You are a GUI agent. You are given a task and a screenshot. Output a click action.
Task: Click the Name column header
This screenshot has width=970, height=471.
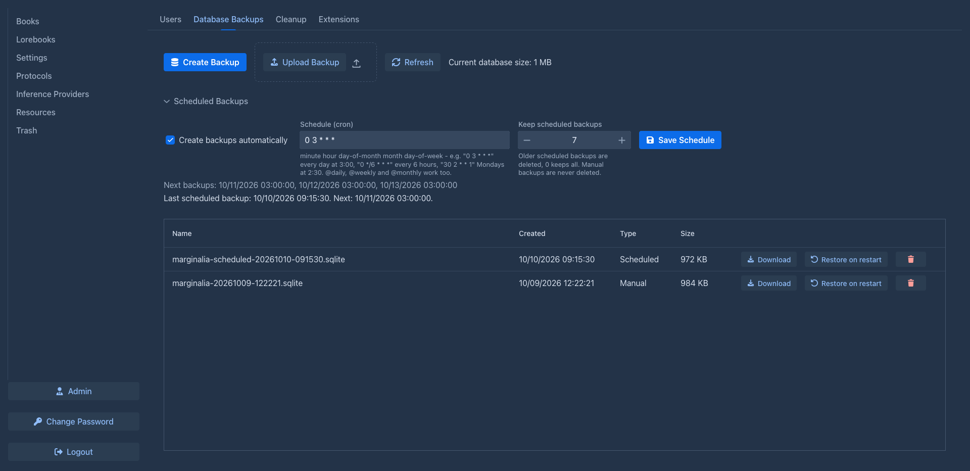[182, 233]
